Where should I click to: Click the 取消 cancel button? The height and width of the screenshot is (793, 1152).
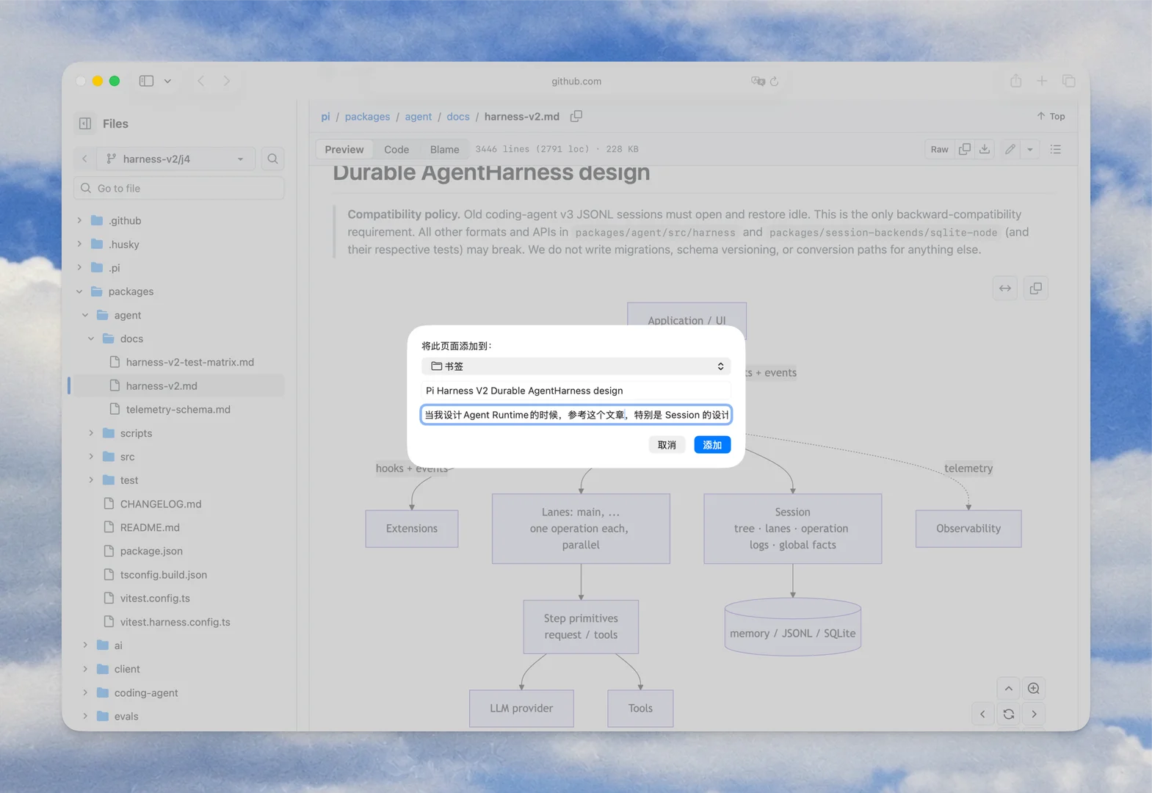coord(667,445)
